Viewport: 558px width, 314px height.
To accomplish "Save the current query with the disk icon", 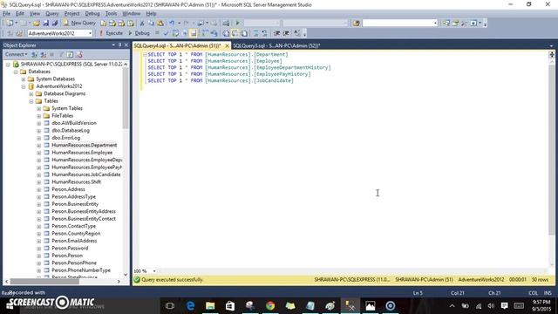I will (46, 23).
